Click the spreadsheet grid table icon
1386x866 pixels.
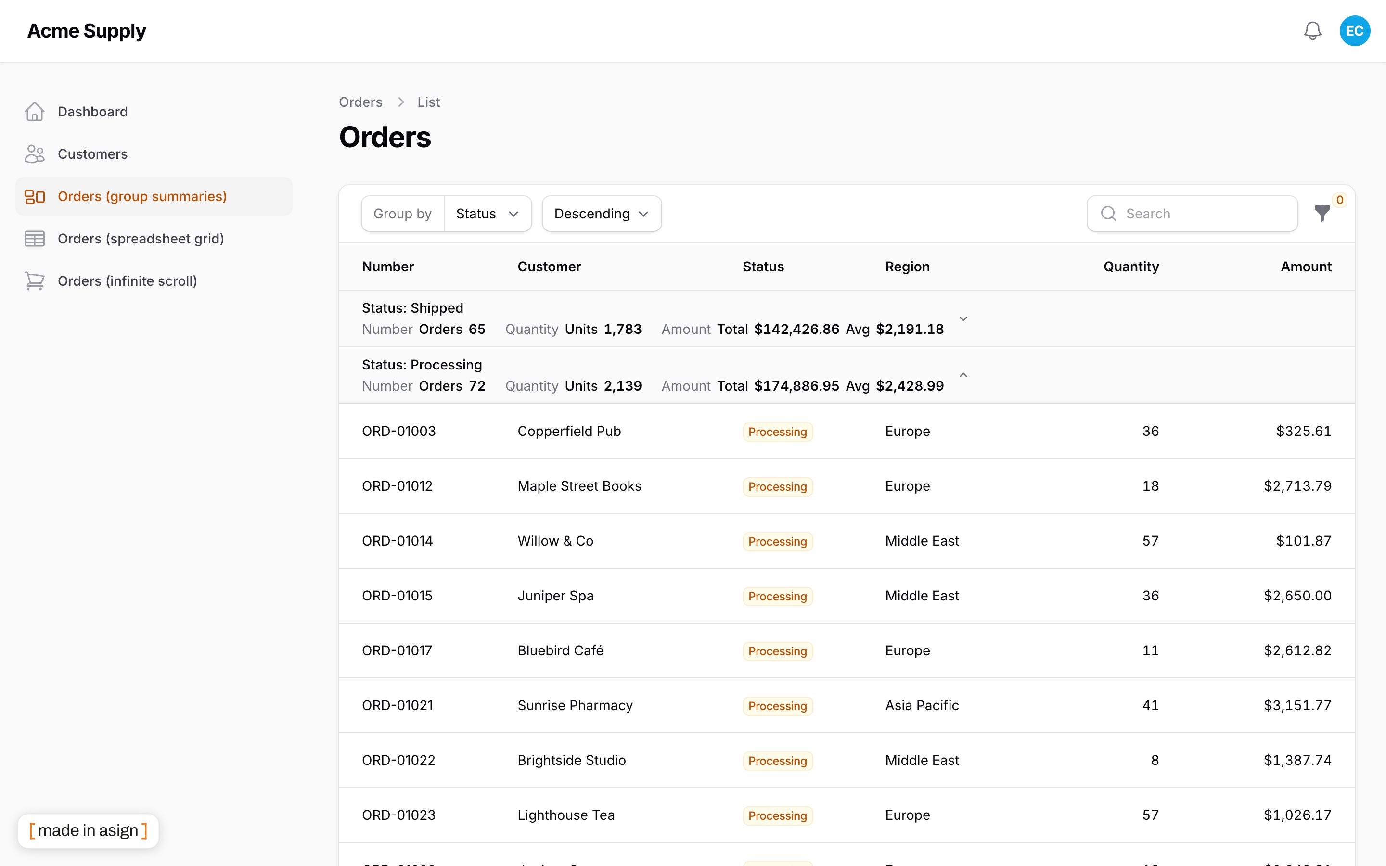tap(34, 239)
